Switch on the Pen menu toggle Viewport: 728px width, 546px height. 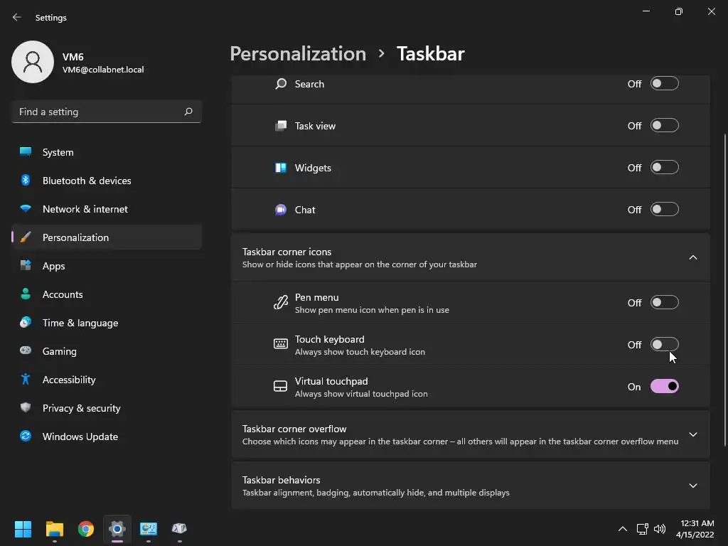click(x=664, y=303)
